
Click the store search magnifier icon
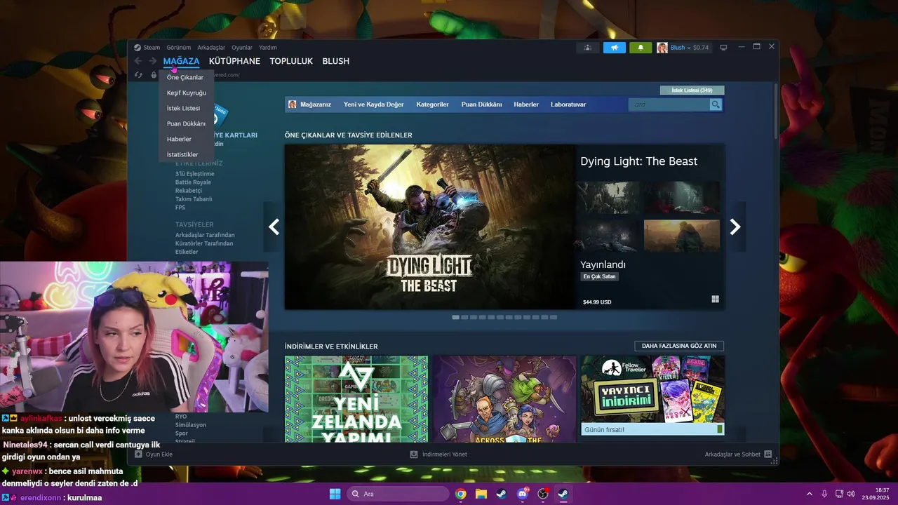(x=716, y=105)
